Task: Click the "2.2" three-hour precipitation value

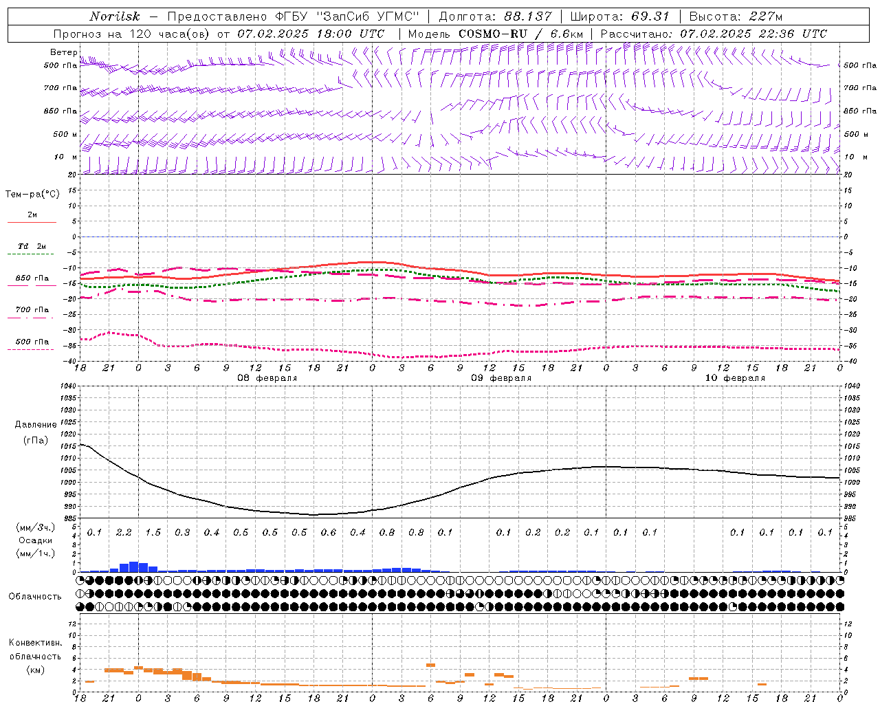Action: click(x=124, y=532)
